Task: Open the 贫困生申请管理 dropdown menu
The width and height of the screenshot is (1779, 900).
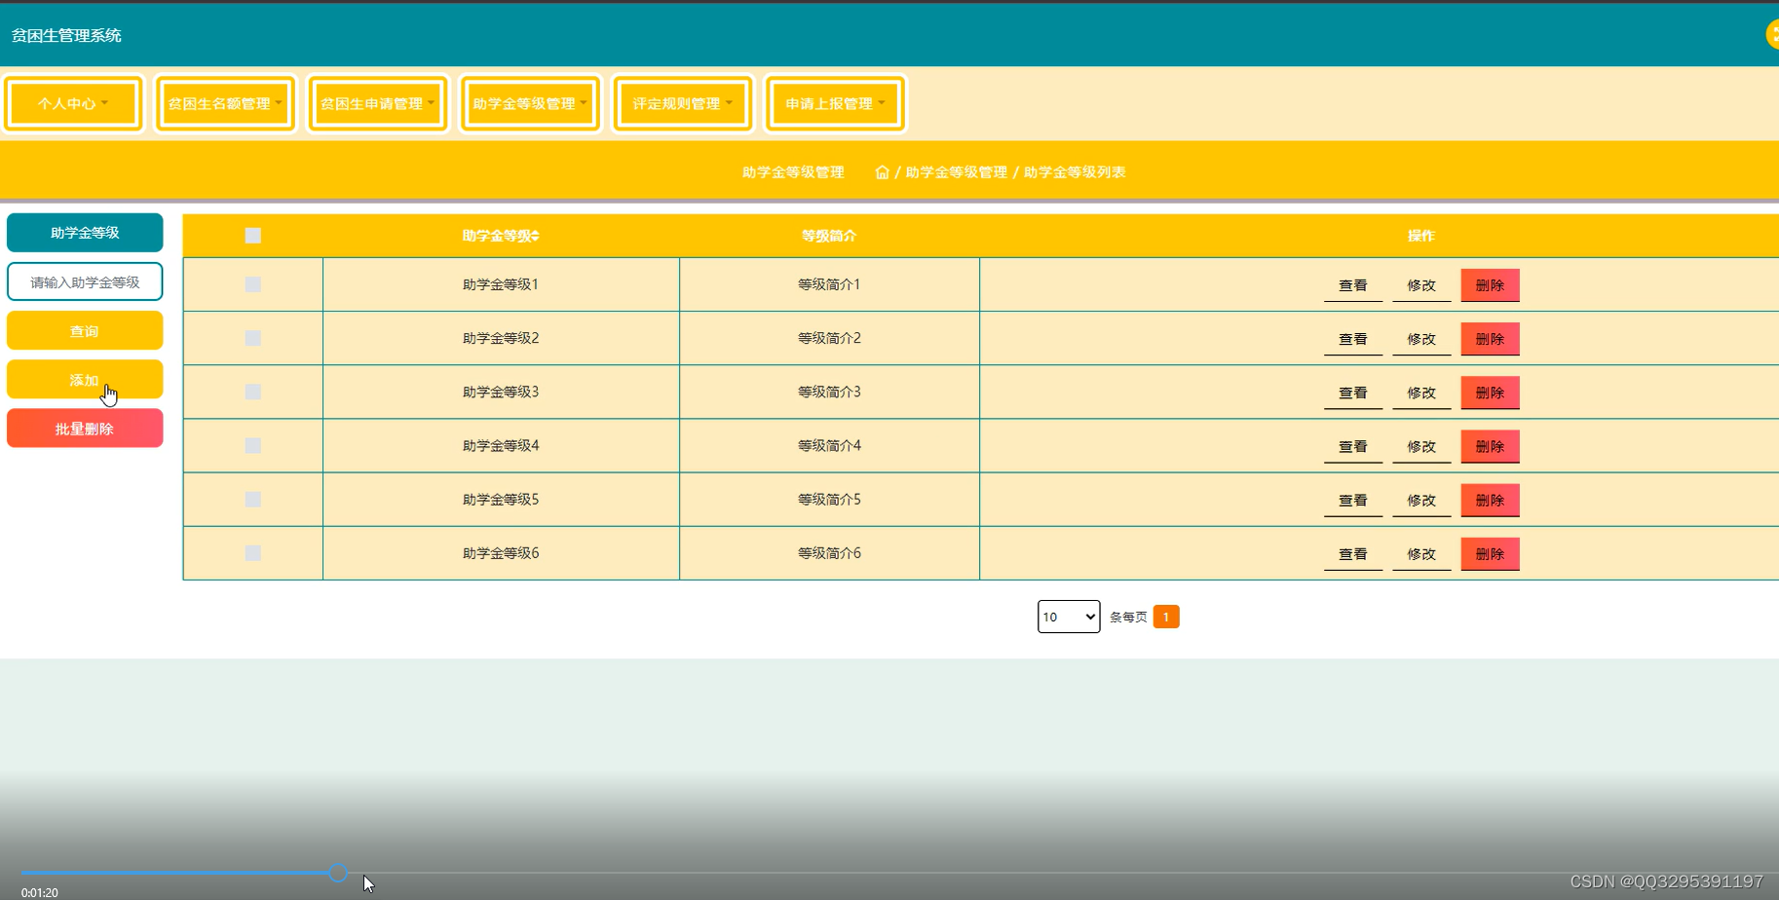Action: coord(378,103)
